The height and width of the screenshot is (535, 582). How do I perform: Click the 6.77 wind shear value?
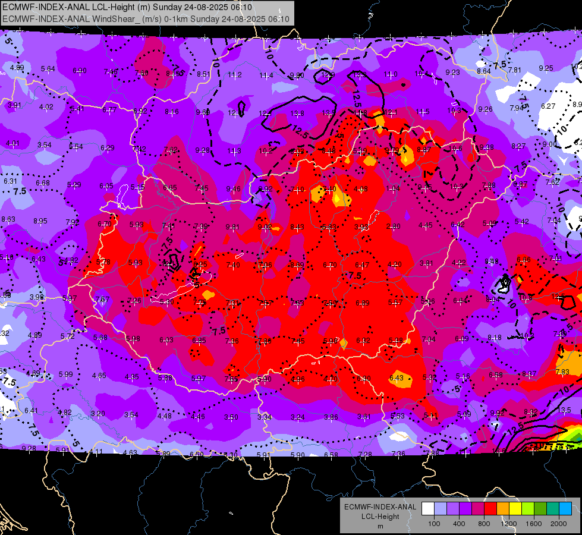(109, 110)
